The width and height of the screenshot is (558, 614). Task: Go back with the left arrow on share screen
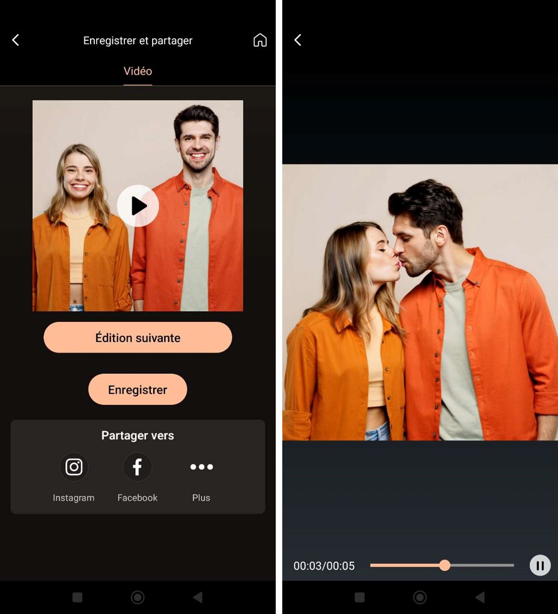15,40
